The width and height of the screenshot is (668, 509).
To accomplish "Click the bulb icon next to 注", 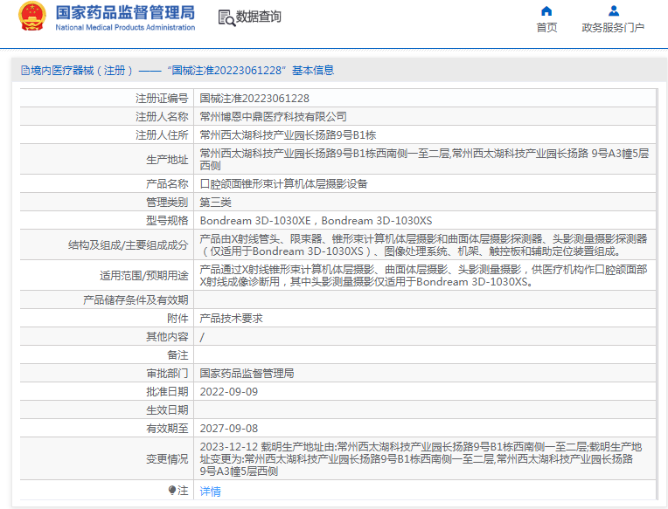I will tap(172, 491).
